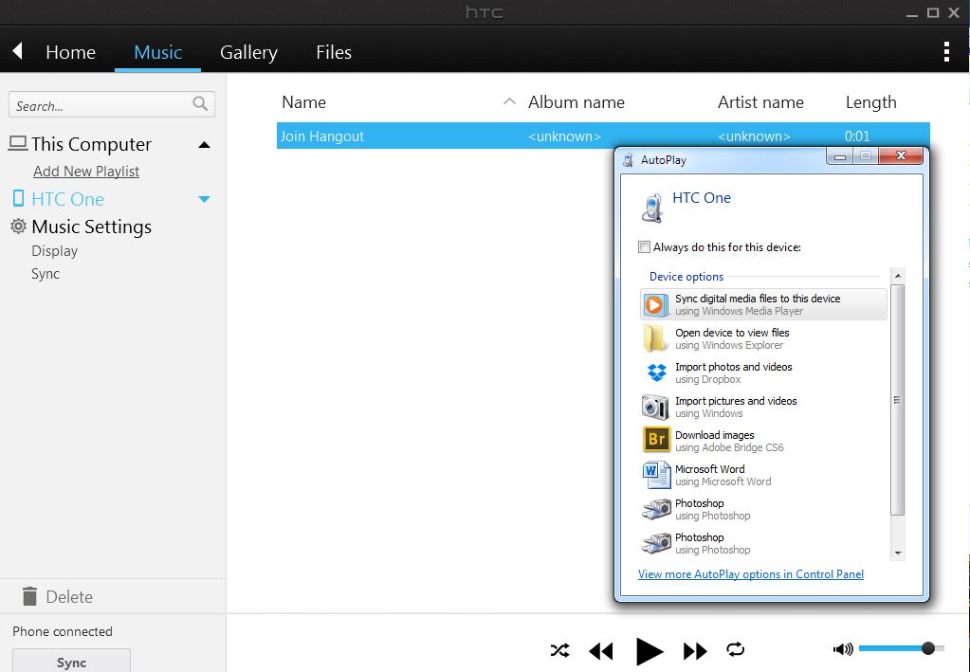Switch to the Music tab
This screenshot has width=970, height=672.
tap(157, 52)
